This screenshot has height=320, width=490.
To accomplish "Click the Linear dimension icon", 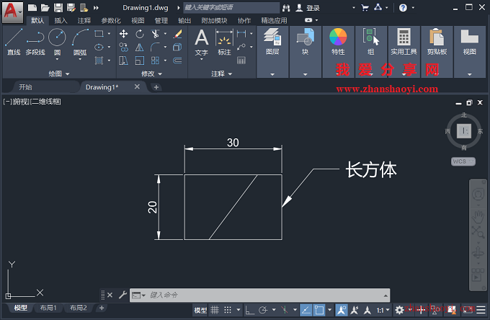I will [x=241, y=34].
